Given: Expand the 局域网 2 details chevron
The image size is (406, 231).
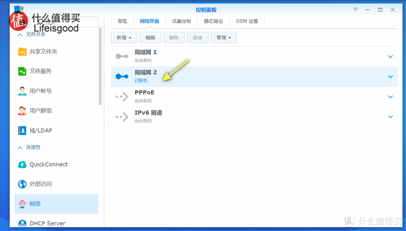Looking at the screenshot, I should tap(390, 77).
